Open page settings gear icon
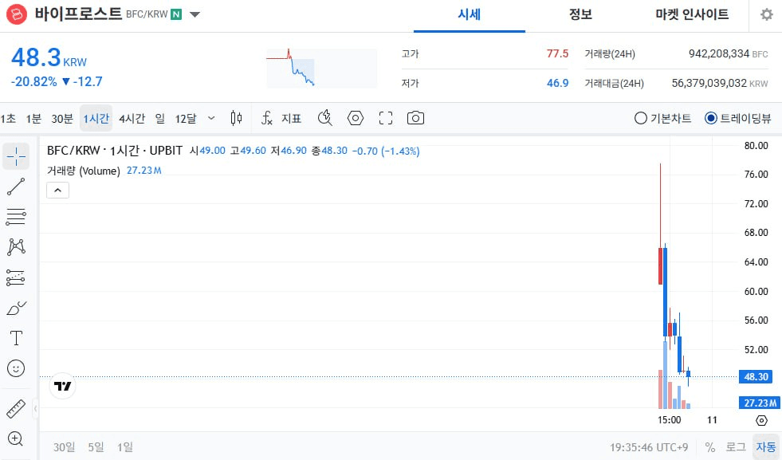Screen dimensions: 782x460 coord(767,14)
